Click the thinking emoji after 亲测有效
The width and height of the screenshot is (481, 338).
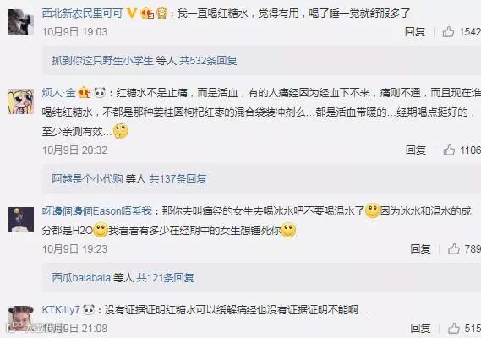[x=121, y=131]
